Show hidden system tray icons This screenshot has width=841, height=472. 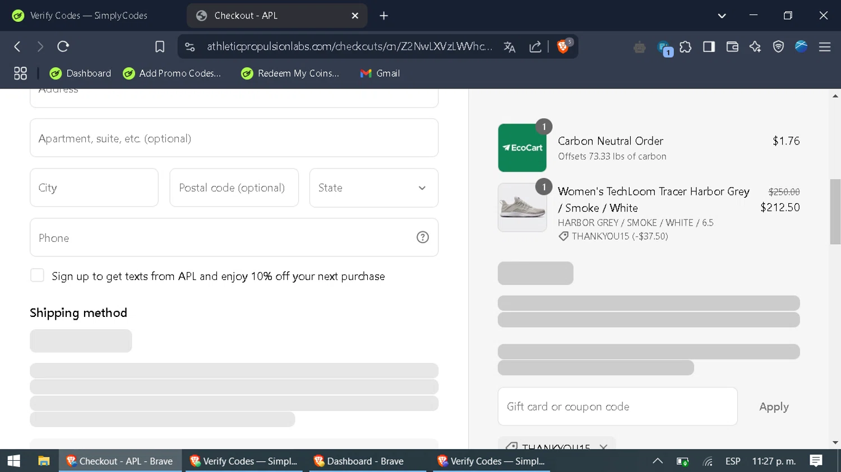[x=658, y=461]
